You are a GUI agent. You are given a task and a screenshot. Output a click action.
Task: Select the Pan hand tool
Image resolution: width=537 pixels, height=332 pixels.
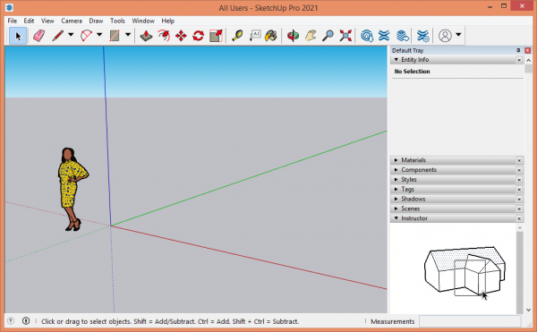click(x=311, y=36)
